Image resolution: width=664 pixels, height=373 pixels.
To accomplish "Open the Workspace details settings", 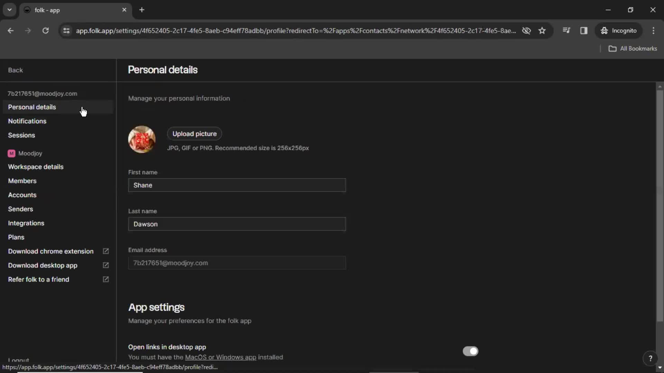I will tap(36, 167).
